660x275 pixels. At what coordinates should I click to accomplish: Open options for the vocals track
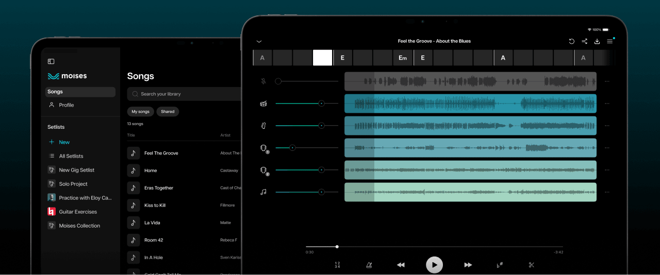pos(607,81)
